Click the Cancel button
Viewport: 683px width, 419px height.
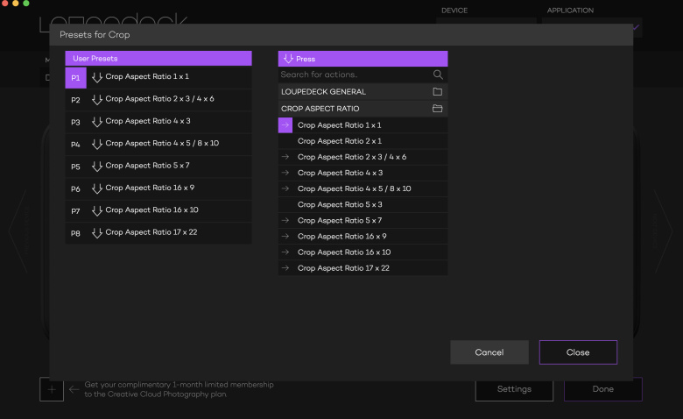tap(489, 352)
